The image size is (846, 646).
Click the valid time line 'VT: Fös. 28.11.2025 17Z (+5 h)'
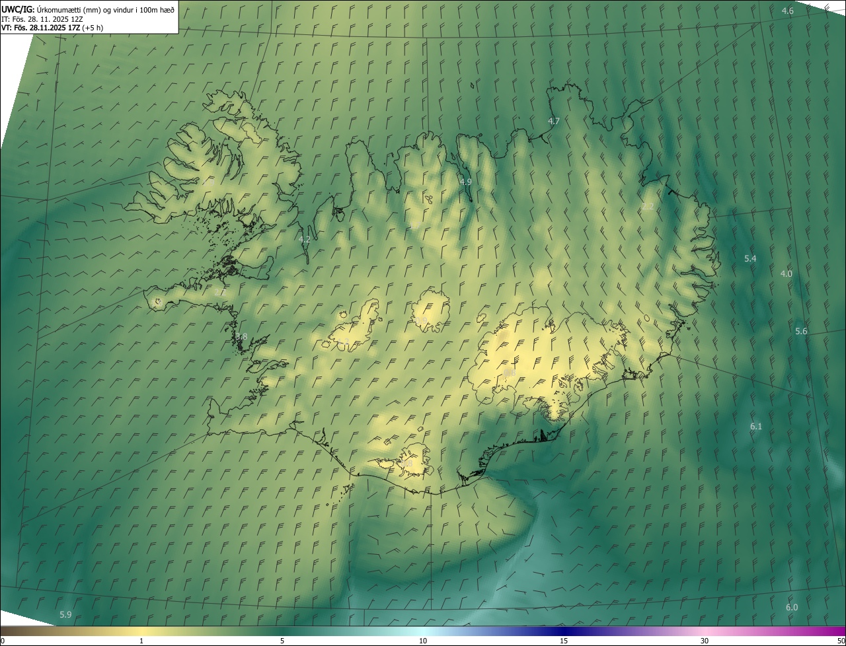(52, 28)
